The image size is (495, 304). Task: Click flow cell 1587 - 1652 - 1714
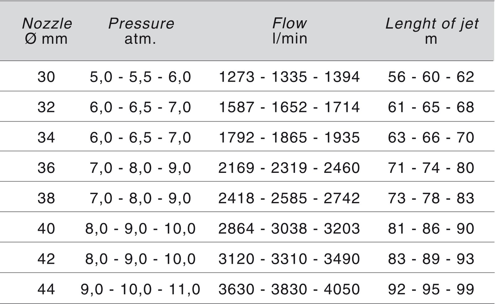point(289,107)
